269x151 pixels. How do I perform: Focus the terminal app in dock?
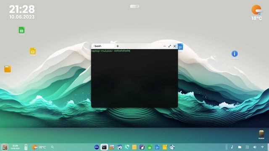click(x=104, y=147)
